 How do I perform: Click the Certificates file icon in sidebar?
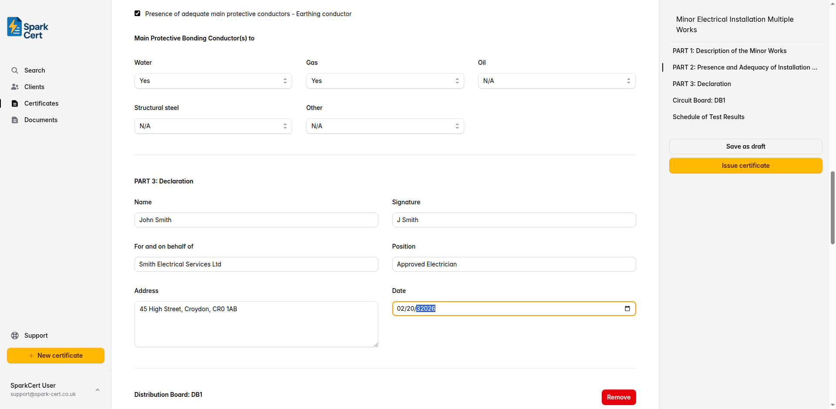click(15, 103)
